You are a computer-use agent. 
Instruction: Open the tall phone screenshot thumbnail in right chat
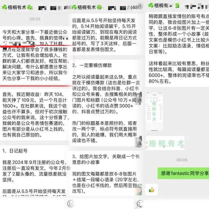click(x=154, y=111)
